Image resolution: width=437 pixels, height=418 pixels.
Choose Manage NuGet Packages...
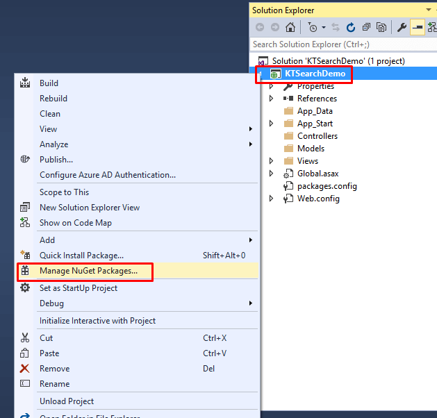137,271
